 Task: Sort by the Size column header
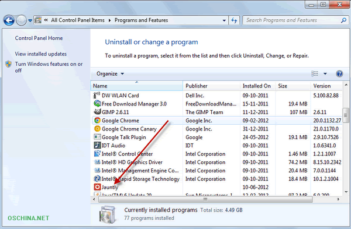click(293, 86)
